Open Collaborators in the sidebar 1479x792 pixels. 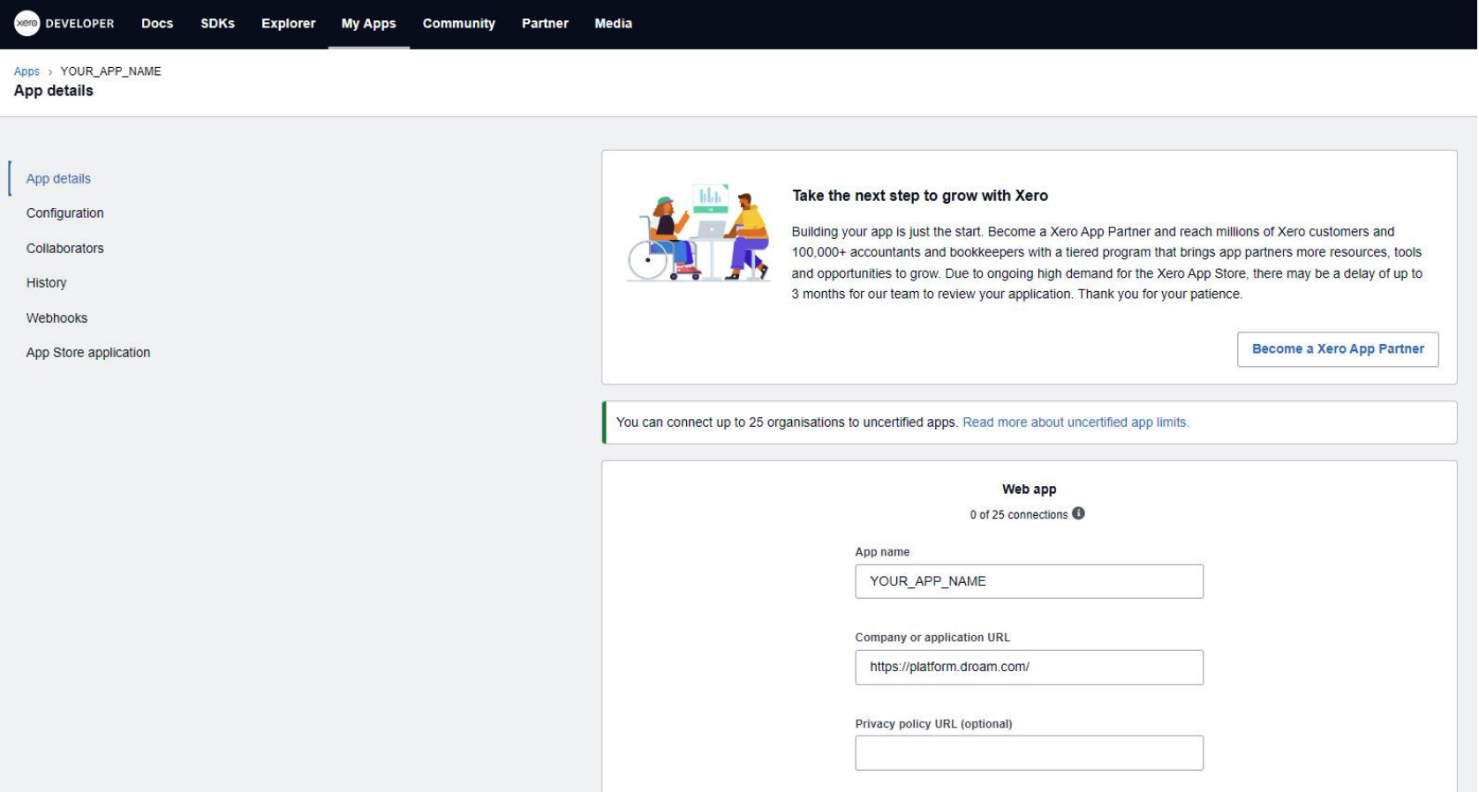tap(64, 249)
